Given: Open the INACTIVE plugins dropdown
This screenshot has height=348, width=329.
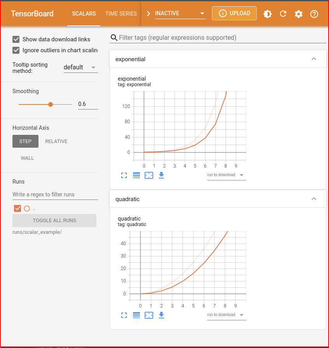Looking at the screenshot, I should coord(180,14).
